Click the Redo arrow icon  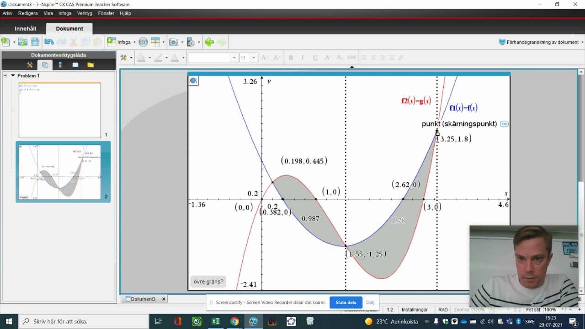point(61,42)
